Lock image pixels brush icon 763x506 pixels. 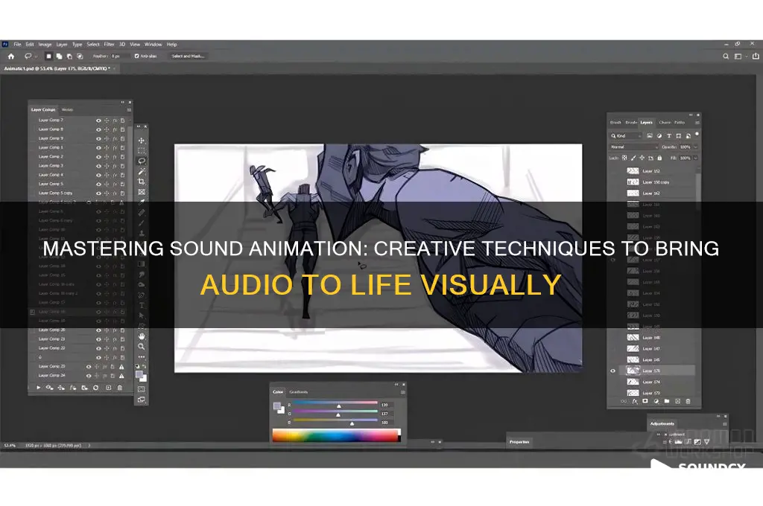633,158
